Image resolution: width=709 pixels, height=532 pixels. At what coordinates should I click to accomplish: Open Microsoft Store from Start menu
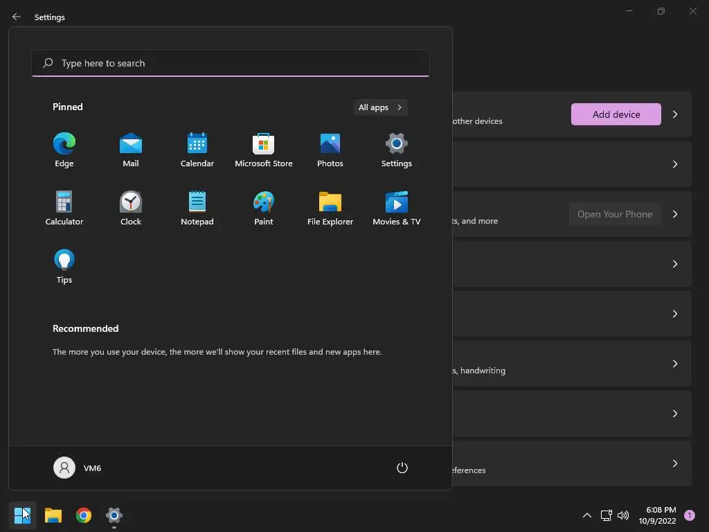point(264,150)
